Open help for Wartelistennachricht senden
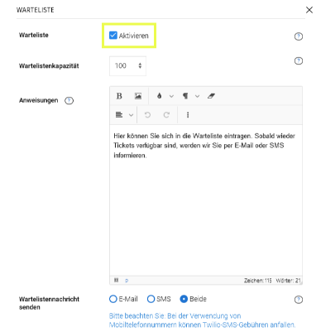The image size is (321, 332). [299, 300]
